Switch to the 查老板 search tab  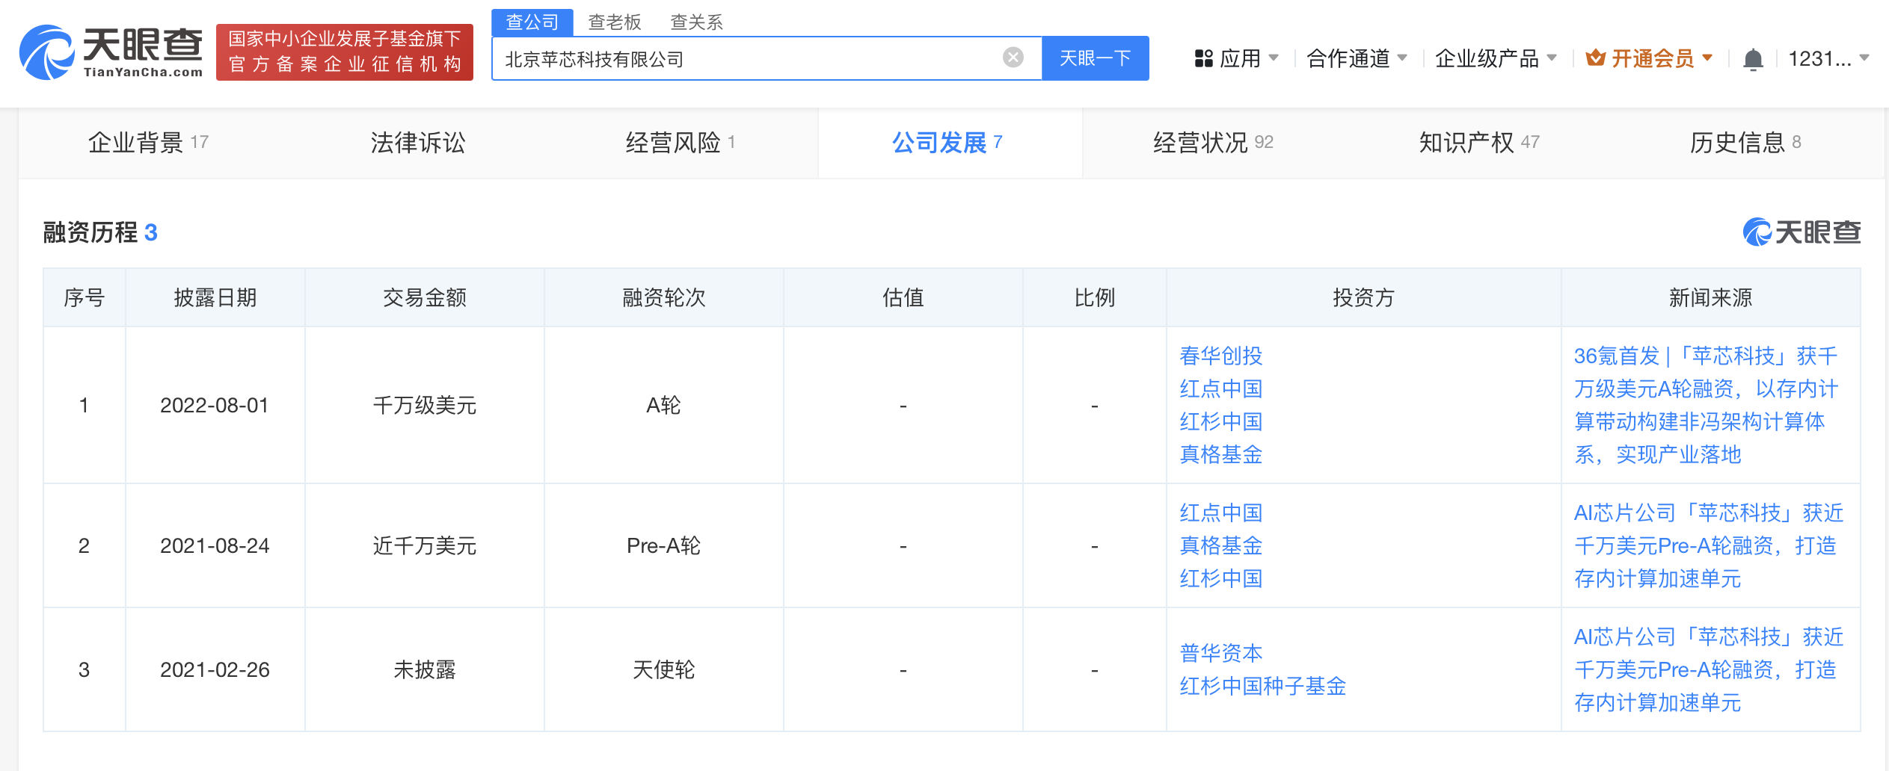(614, 22)
